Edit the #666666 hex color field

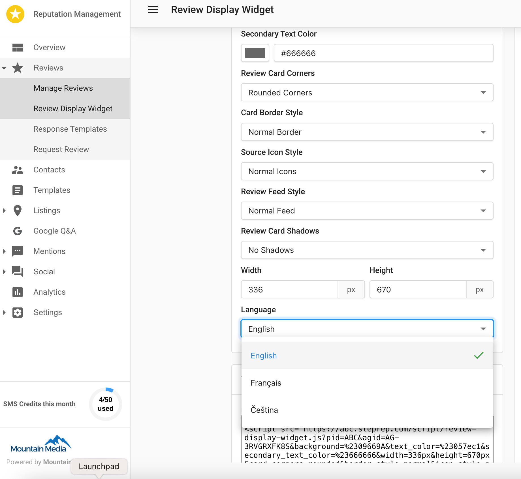click(x=383, y=53)
